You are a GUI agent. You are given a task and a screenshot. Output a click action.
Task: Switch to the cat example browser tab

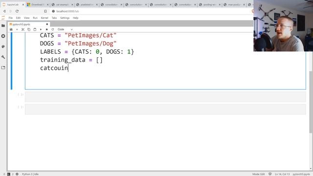coord(62,4)
